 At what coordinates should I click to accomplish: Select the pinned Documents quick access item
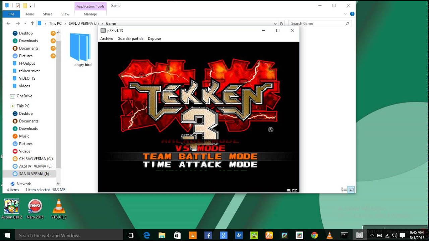(x=29, y=48)
